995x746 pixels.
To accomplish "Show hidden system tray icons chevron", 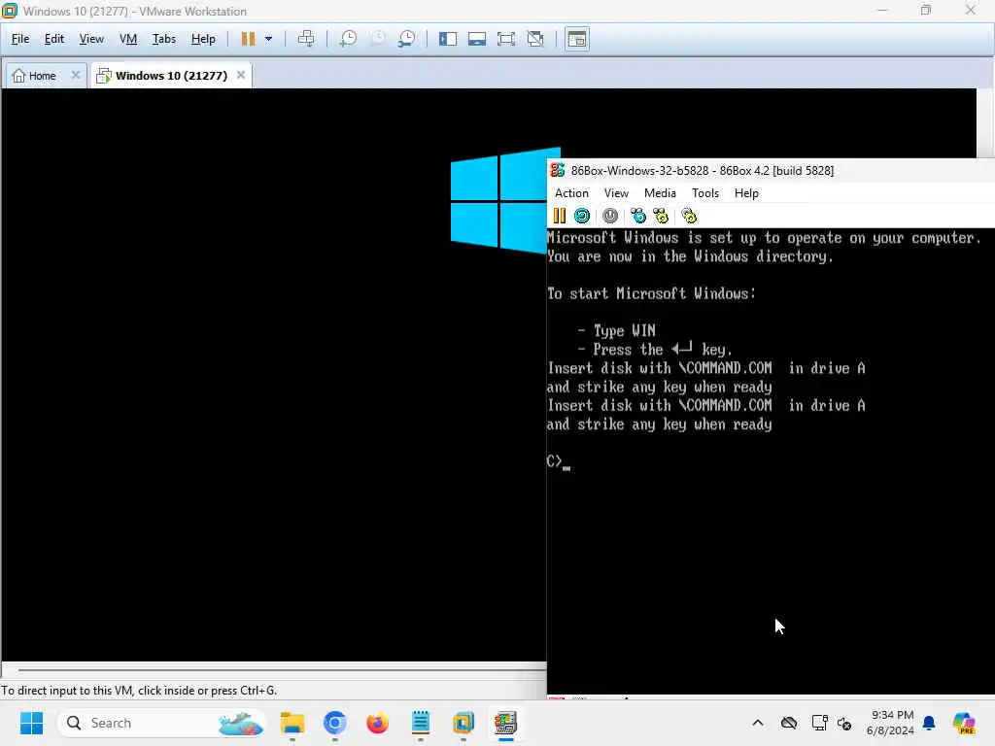I will 758,723.
